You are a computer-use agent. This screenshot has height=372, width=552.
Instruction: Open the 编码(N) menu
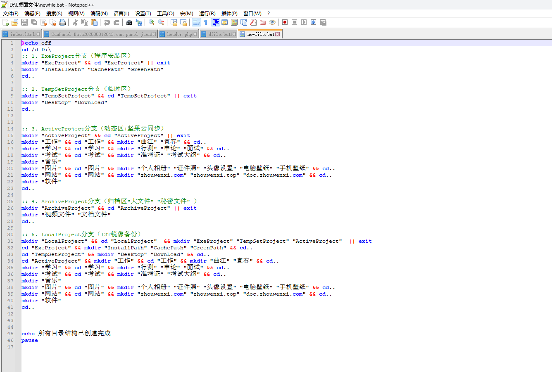pyautogui.click(x=99, y=13)
